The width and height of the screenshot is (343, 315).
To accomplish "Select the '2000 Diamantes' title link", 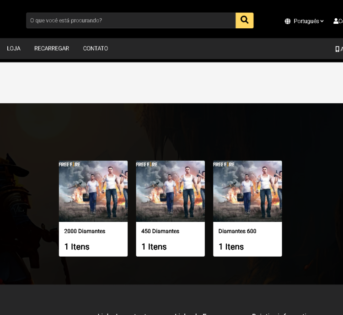I will click(85, 231).
